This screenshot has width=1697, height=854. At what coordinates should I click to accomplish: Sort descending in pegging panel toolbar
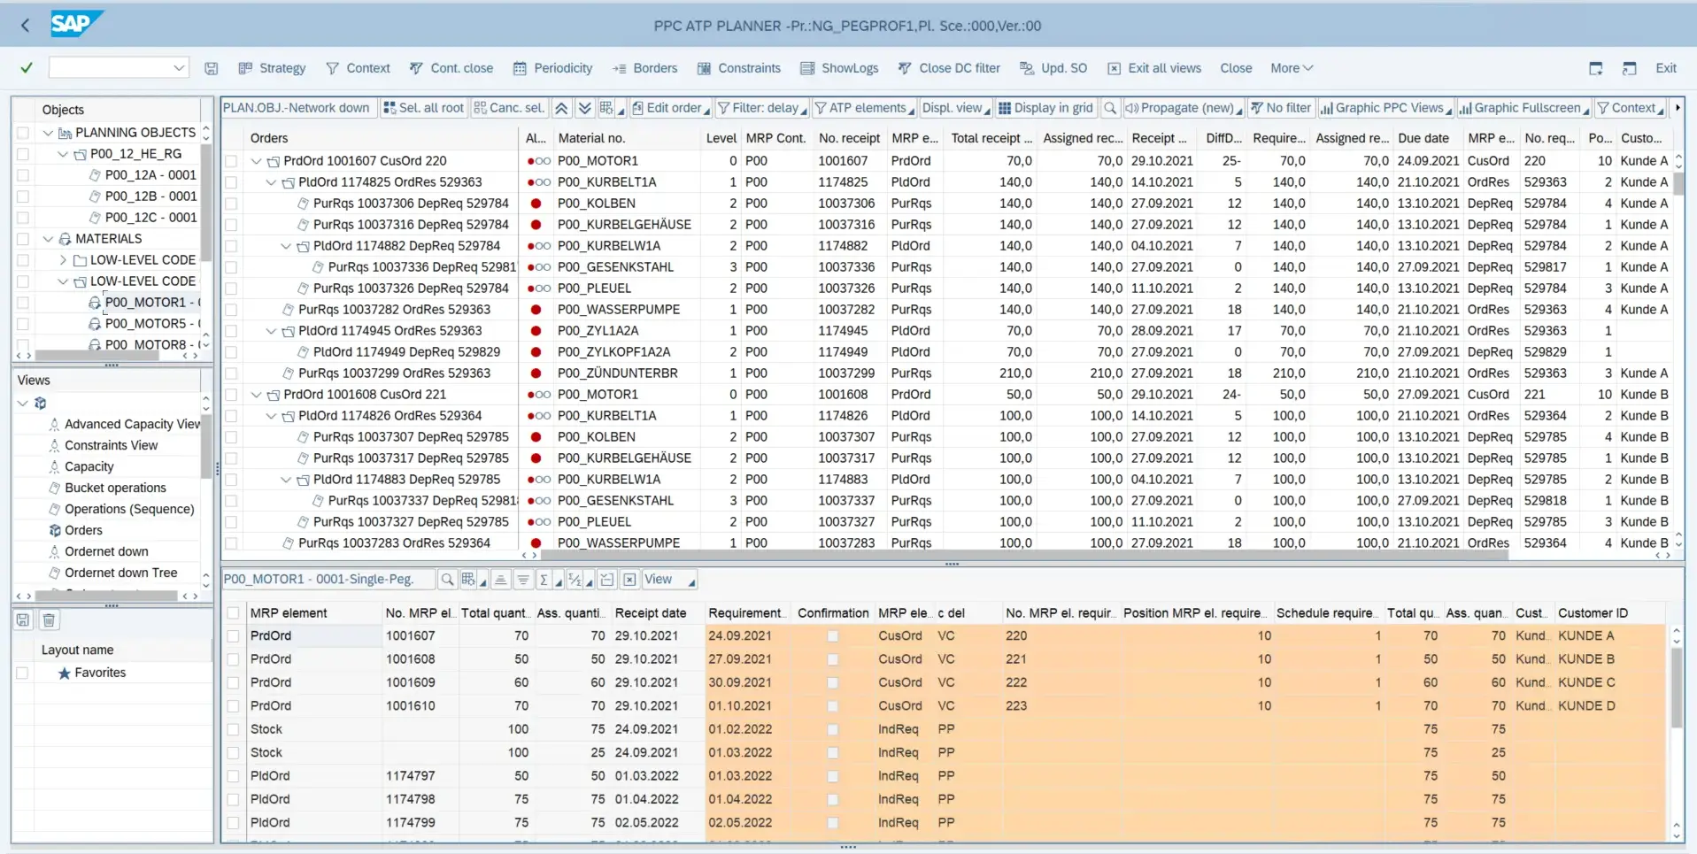coord(522,580)
